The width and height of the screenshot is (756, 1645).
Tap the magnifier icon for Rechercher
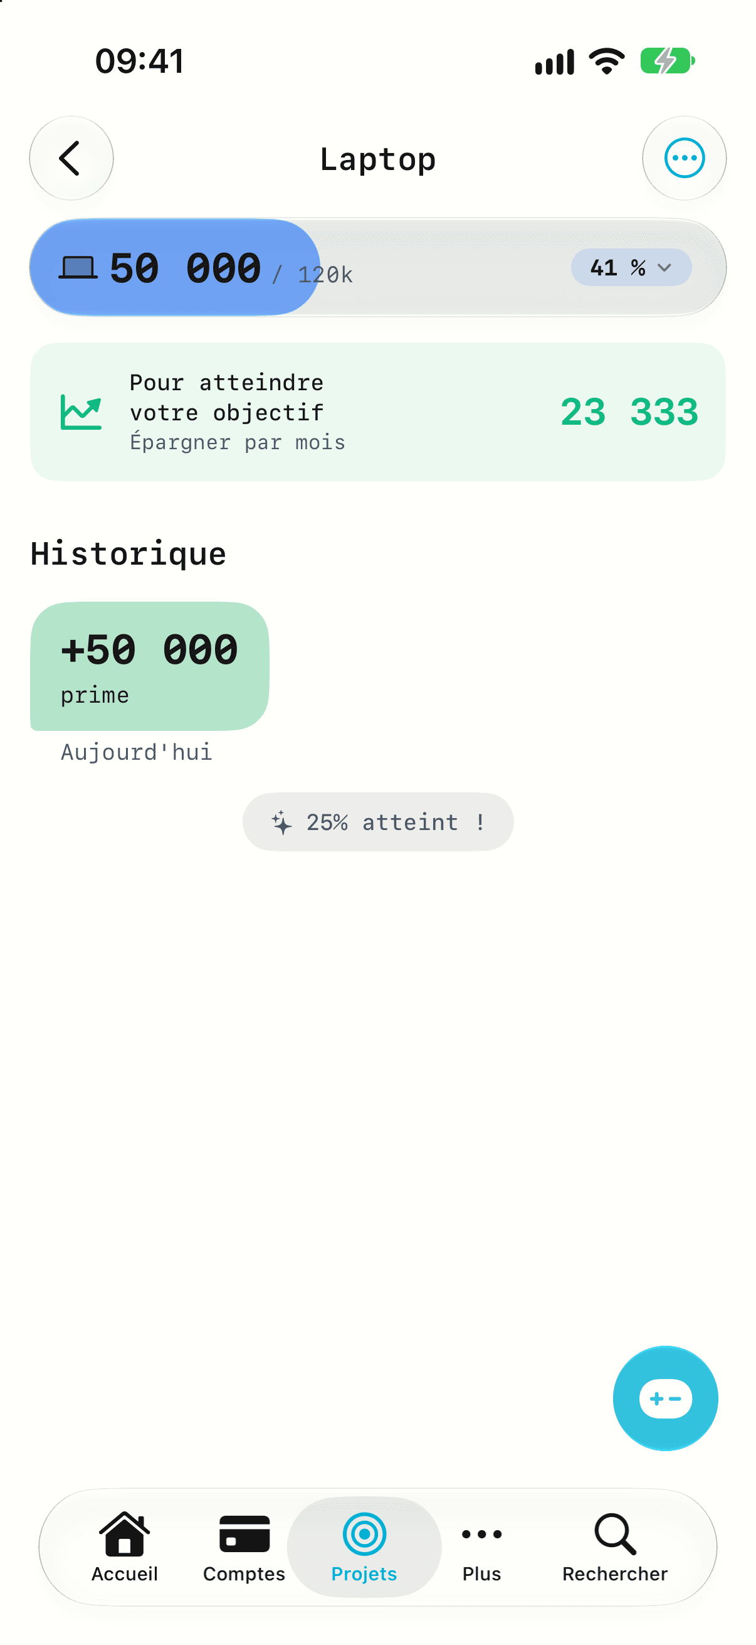[x=614, y=1533]
